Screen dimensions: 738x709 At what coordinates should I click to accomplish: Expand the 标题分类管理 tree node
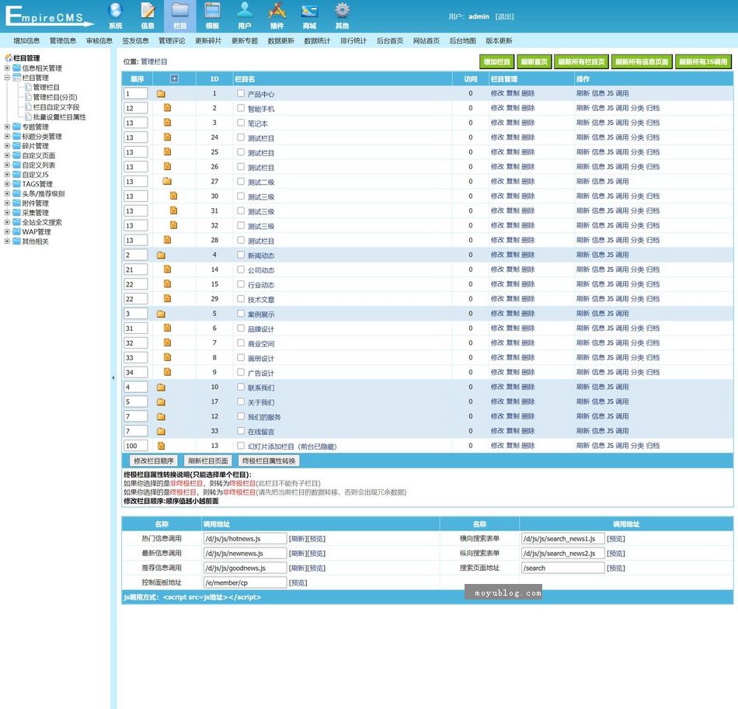pyautogui.click(x=7, y=137)
